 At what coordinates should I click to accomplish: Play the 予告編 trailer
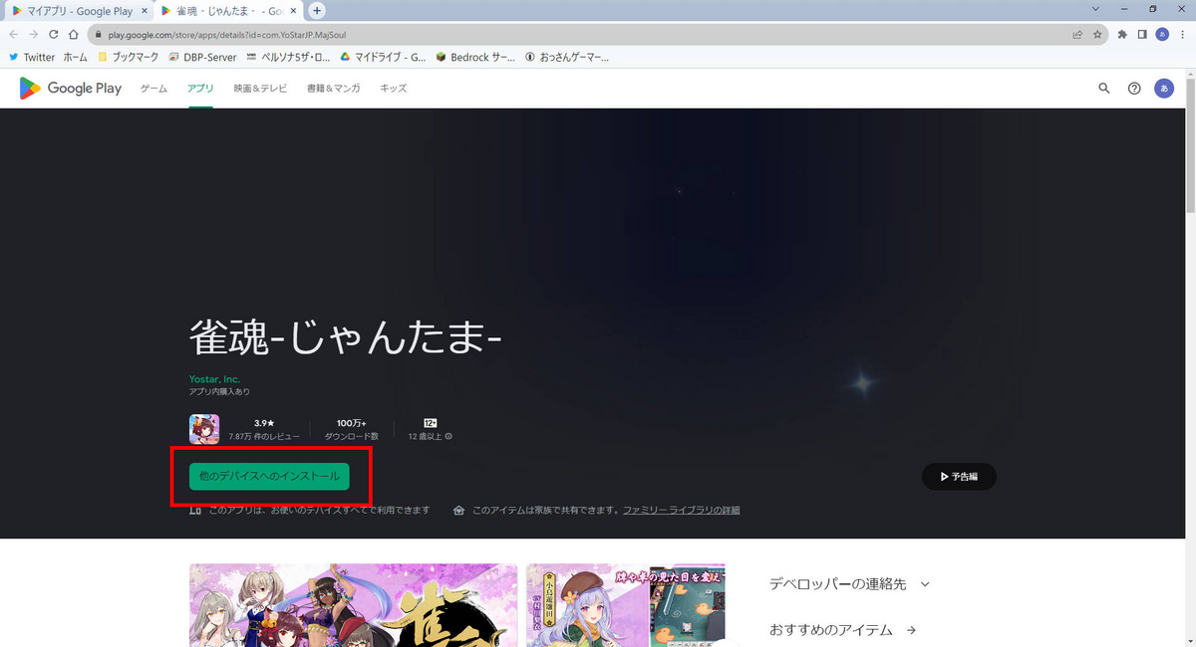(x=959, y=477)
